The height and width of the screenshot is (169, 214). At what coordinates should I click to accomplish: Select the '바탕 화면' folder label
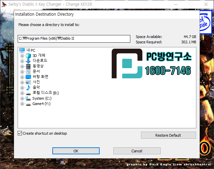tap(40, 77)
